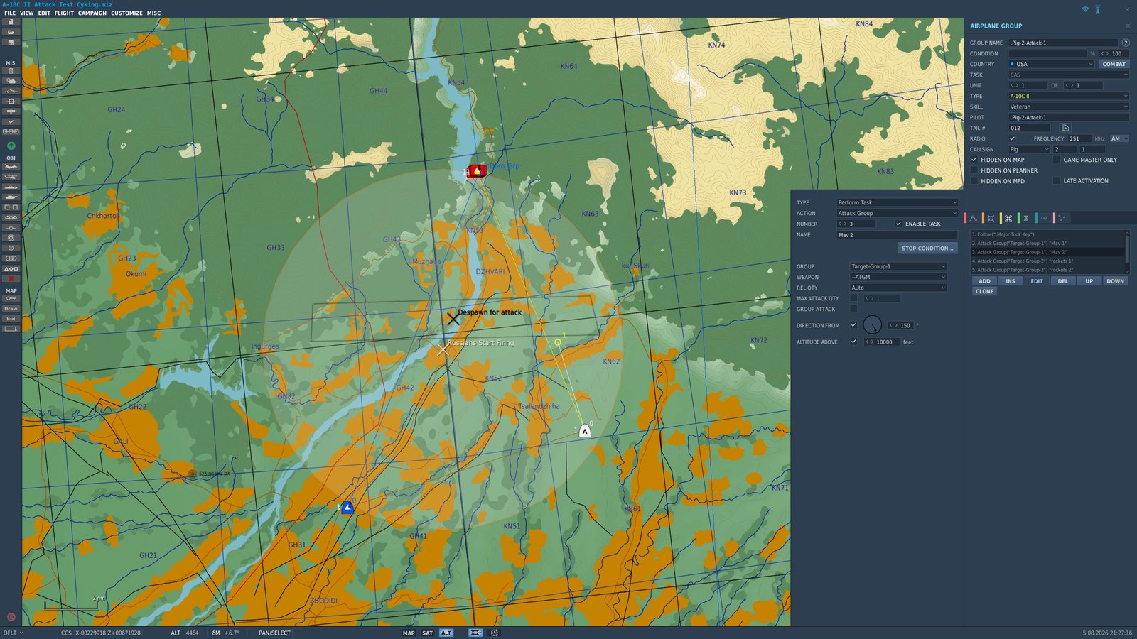Click the crosshair icon in bottom status bar
This screenshot has height=639, width=1137.
click(495, 633)
